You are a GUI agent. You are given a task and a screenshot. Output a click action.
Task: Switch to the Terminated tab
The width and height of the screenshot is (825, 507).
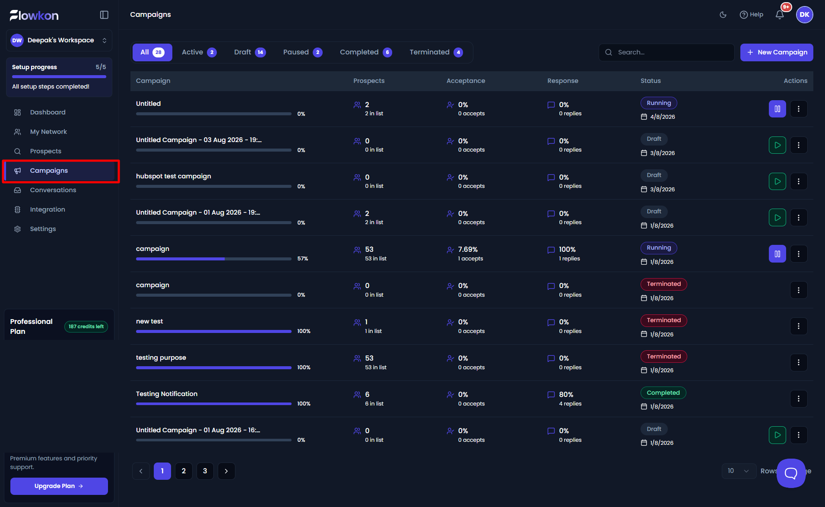point(436,52)
